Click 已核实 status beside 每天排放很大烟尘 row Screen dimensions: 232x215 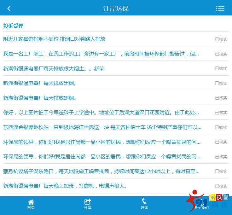pos(221,68)
